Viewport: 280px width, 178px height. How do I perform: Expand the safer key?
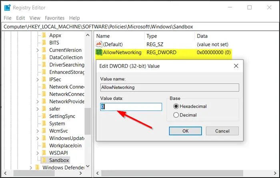point(38,109)
